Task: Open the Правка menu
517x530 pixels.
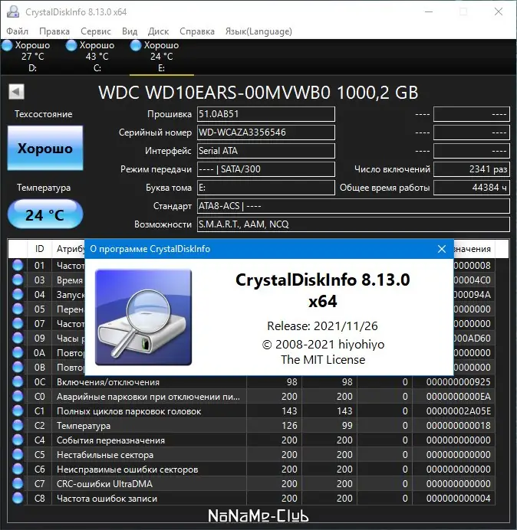Action: (54, 31)
